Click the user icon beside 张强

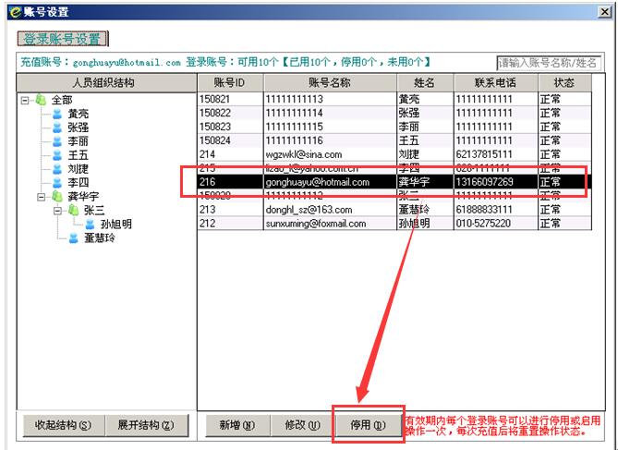[x=57, y=128]
